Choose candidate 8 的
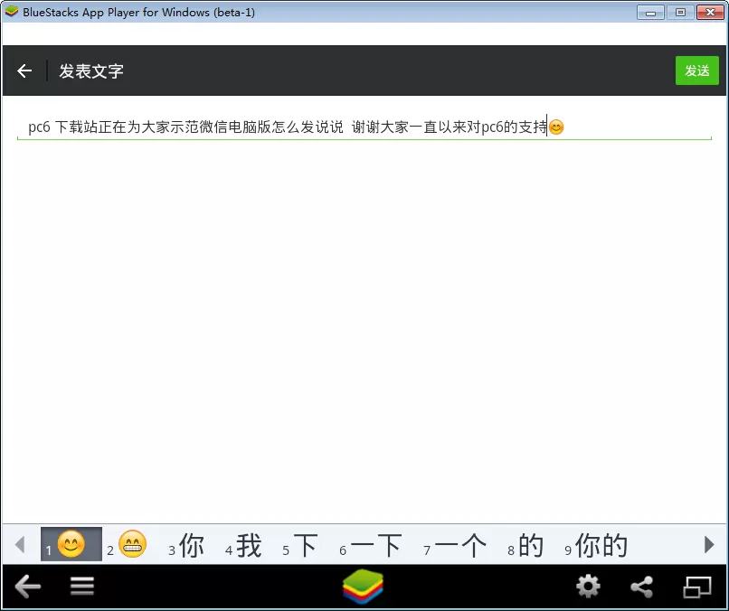 (525, 545)
